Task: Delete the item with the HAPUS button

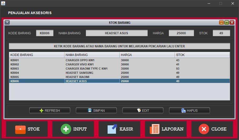Action: coord(189,110)
